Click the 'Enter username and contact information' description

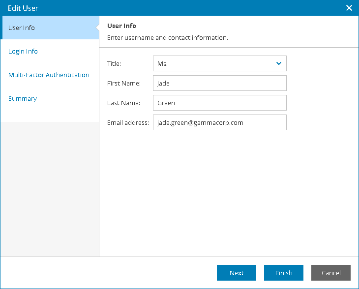coord(168,37)
